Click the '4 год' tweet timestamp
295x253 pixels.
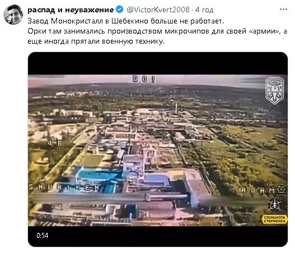point(204,10)
